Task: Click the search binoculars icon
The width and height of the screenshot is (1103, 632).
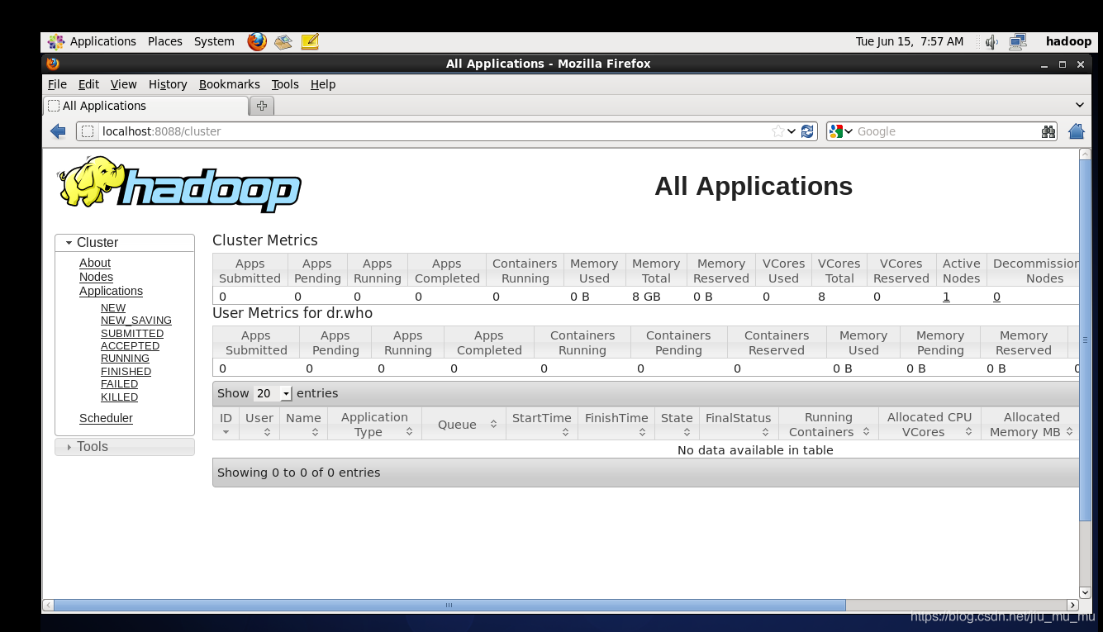Action: (x=1048, y=131)
